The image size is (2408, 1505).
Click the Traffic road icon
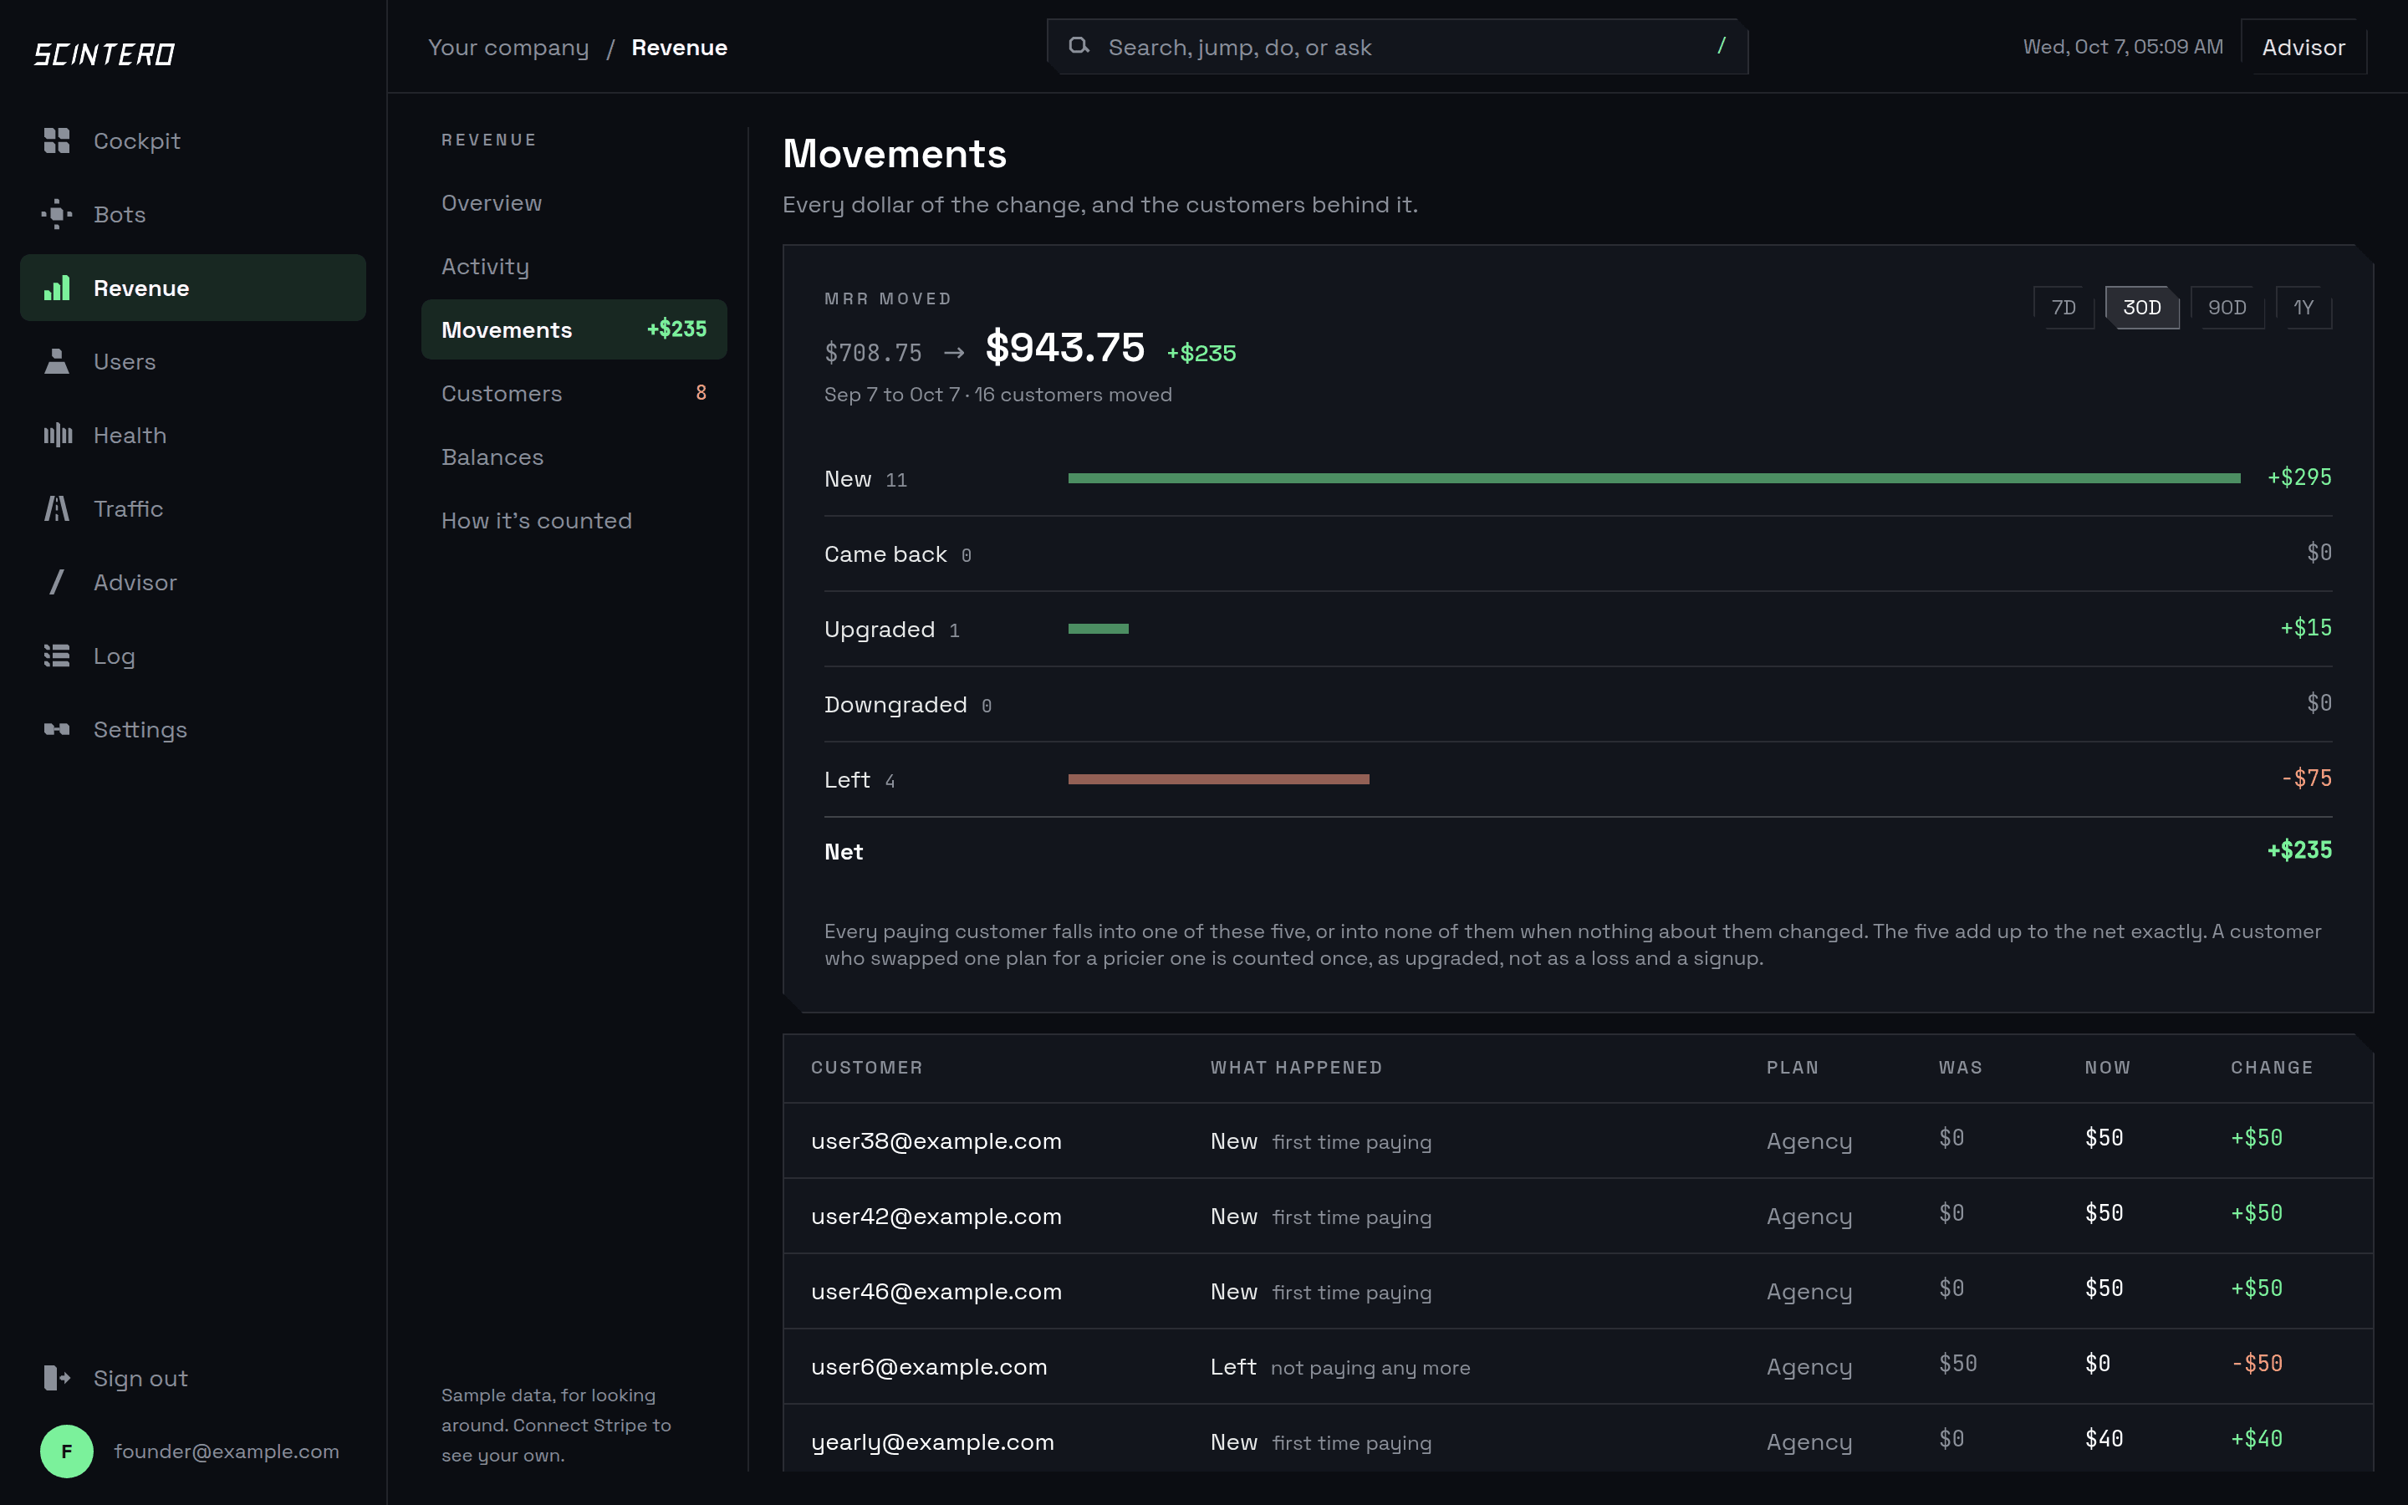point(57,508)
